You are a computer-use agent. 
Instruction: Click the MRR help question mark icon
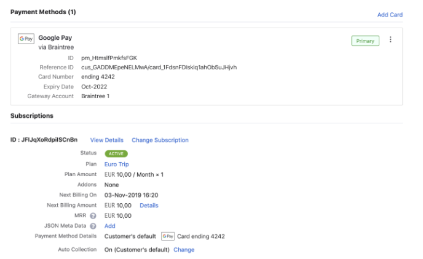pyautogui.click(x=93, y=215)
